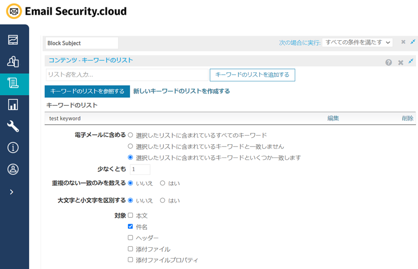Expand the sidebar with the chevron arrow
This screenshot has width=418, height=269.
click(12, 192)
